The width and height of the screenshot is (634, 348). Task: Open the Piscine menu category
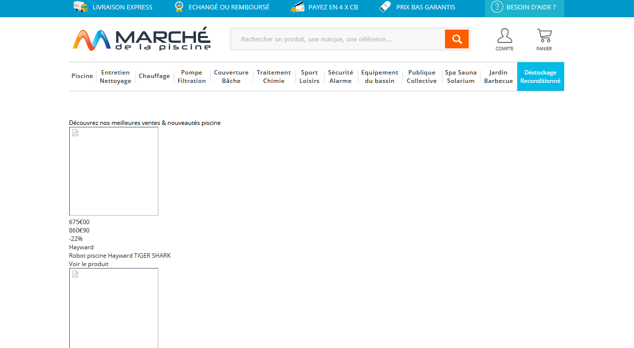pyautogui.click(x=82, y=76)
